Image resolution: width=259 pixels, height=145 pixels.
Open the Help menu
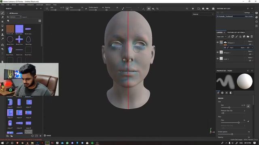coord(55,5)
